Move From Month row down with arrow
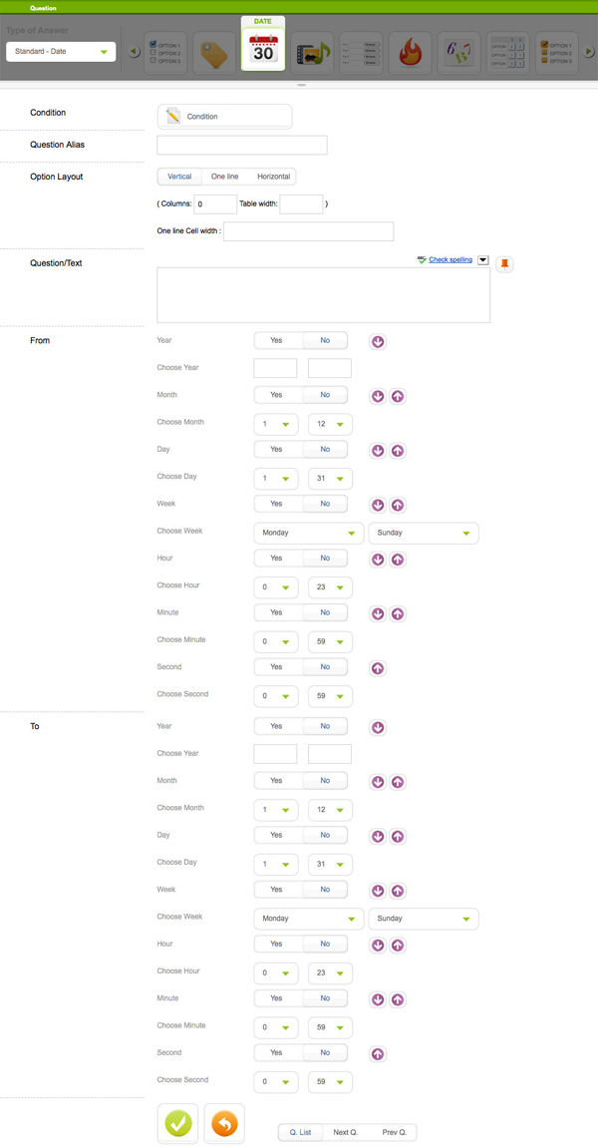598x1147 pixels. click(378, 396)
